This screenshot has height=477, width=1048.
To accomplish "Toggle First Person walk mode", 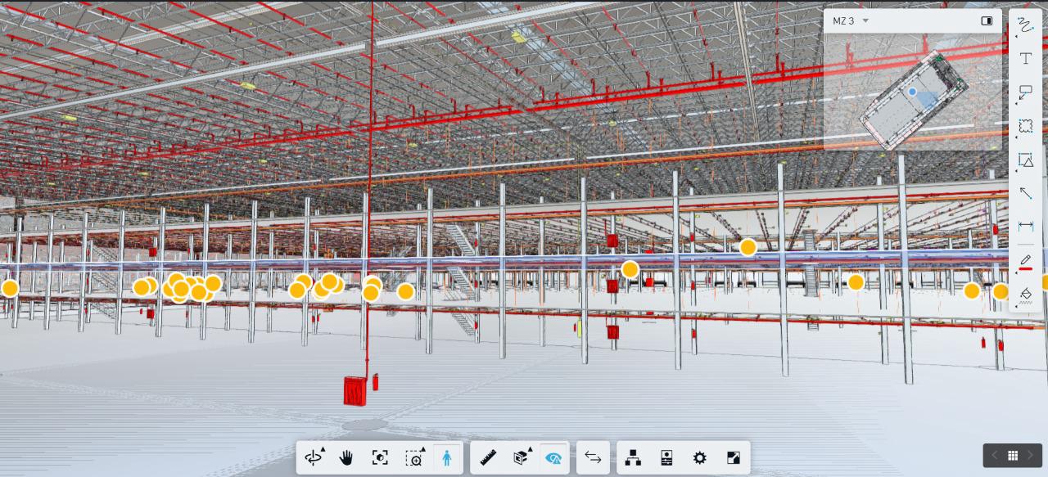I will [446, 458].
